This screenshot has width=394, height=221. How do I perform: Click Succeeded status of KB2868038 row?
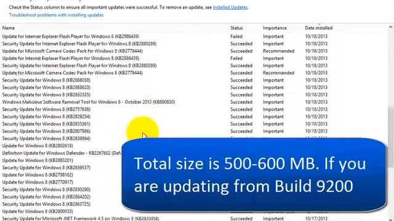[x=241, y=80]
